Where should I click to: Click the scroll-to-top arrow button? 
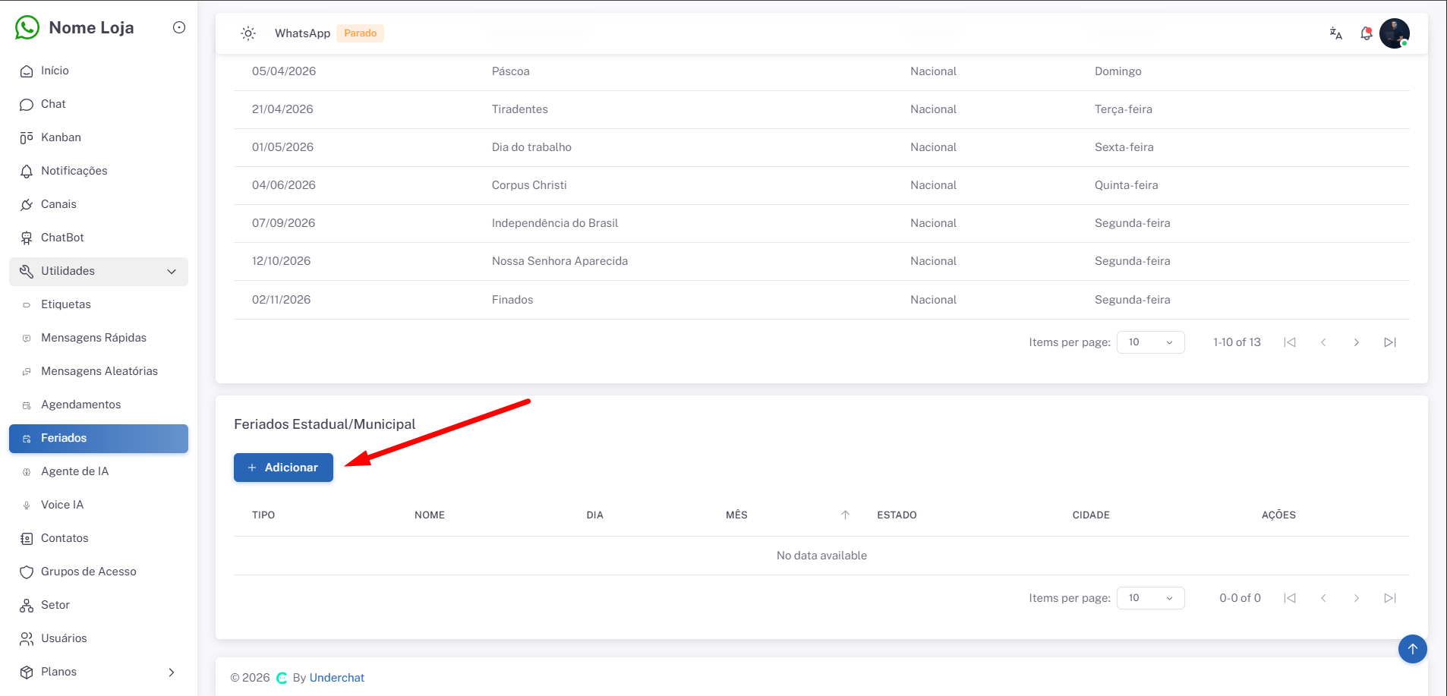pos(1413,649)
